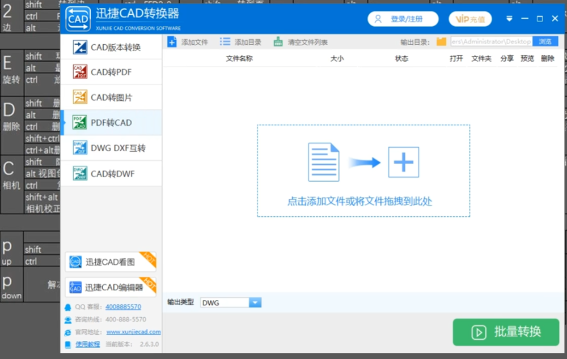Close the CAD converter window
The width and height of the screenshot is (567, 359).
coord(555,19)
